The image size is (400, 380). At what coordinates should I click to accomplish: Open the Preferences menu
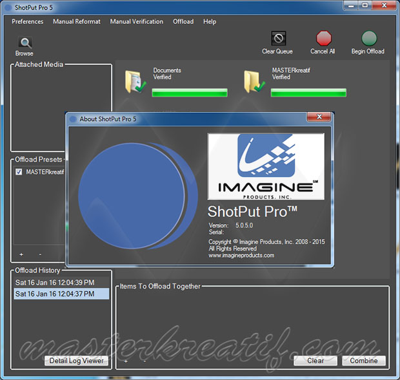coord(28,22)
